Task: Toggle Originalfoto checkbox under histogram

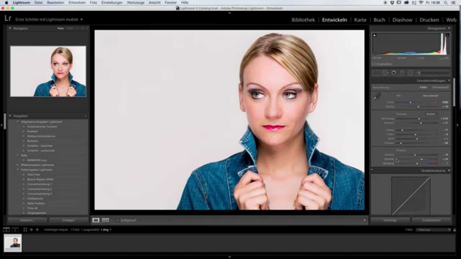Action: (373, 64)
